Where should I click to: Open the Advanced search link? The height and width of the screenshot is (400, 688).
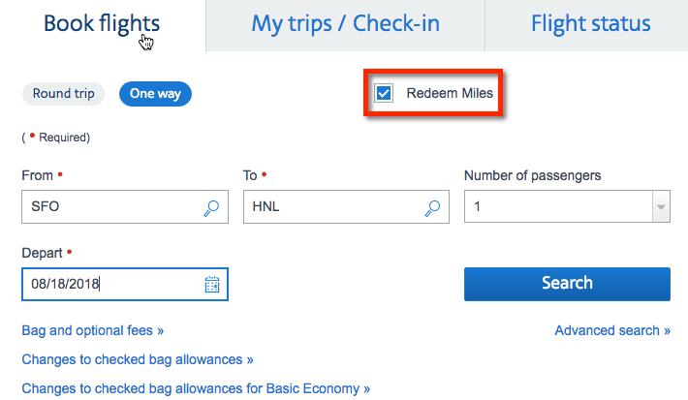pos(612,330)
